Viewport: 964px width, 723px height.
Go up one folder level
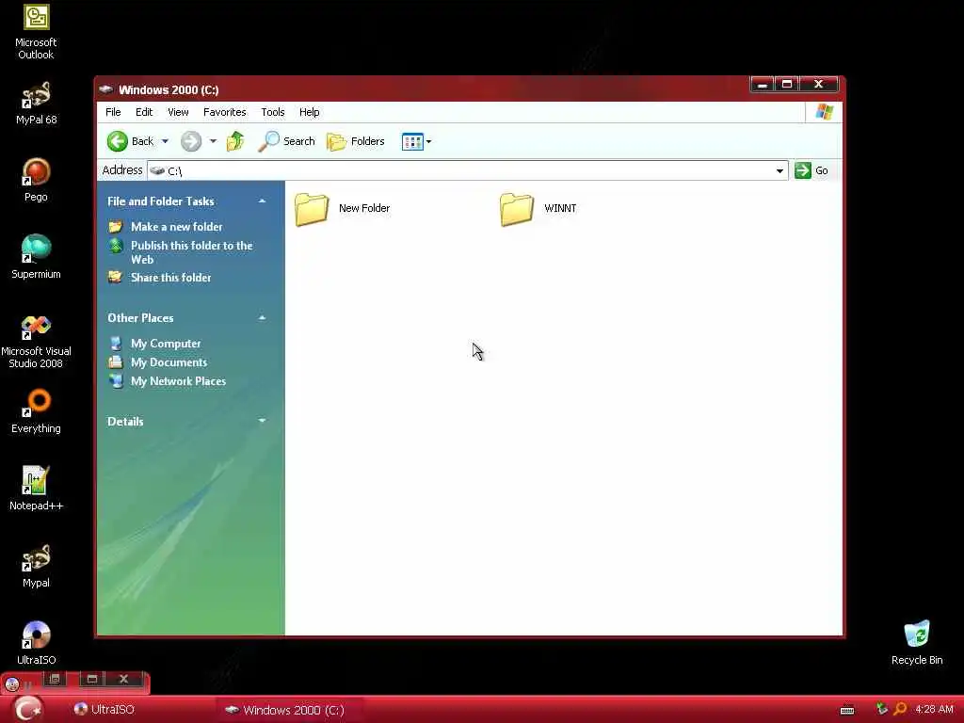pos(234,141)
